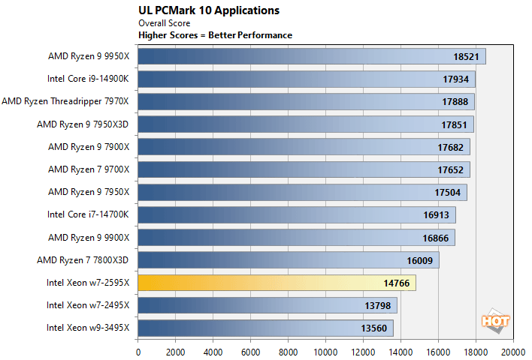The width and height of the screenshot is (532, 360).
Task: Click the x-axis tick label 14000
Action: pyautogui.click(x=401, y=352)
